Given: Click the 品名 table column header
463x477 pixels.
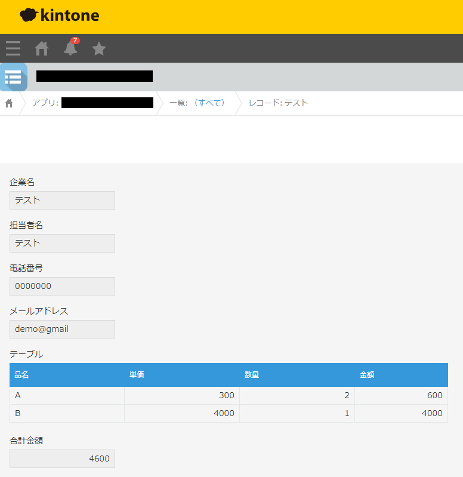Looking at the screenshot, I should point(22,375).
